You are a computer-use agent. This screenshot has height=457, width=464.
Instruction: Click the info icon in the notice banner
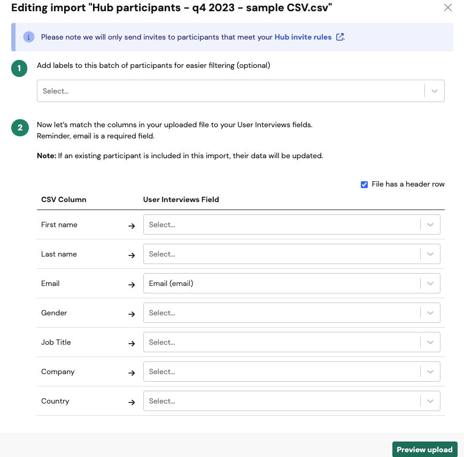[28, 37]
